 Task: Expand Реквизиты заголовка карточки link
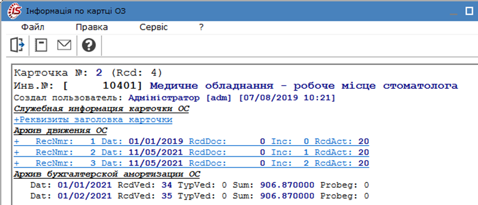(93, 120)
